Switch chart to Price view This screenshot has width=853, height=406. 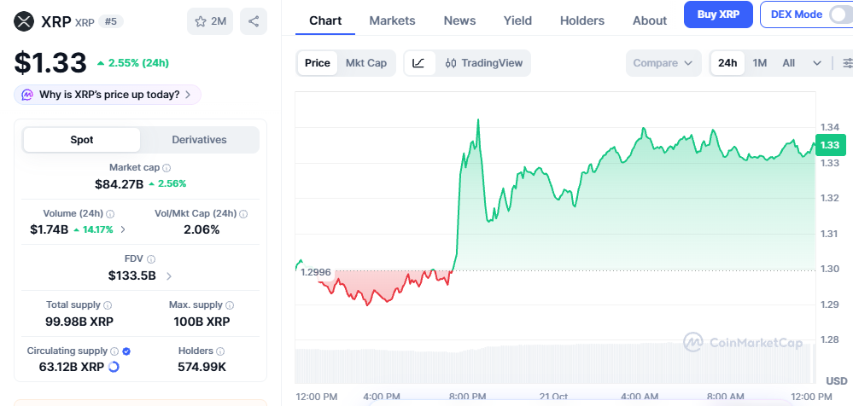coord(317,63)
